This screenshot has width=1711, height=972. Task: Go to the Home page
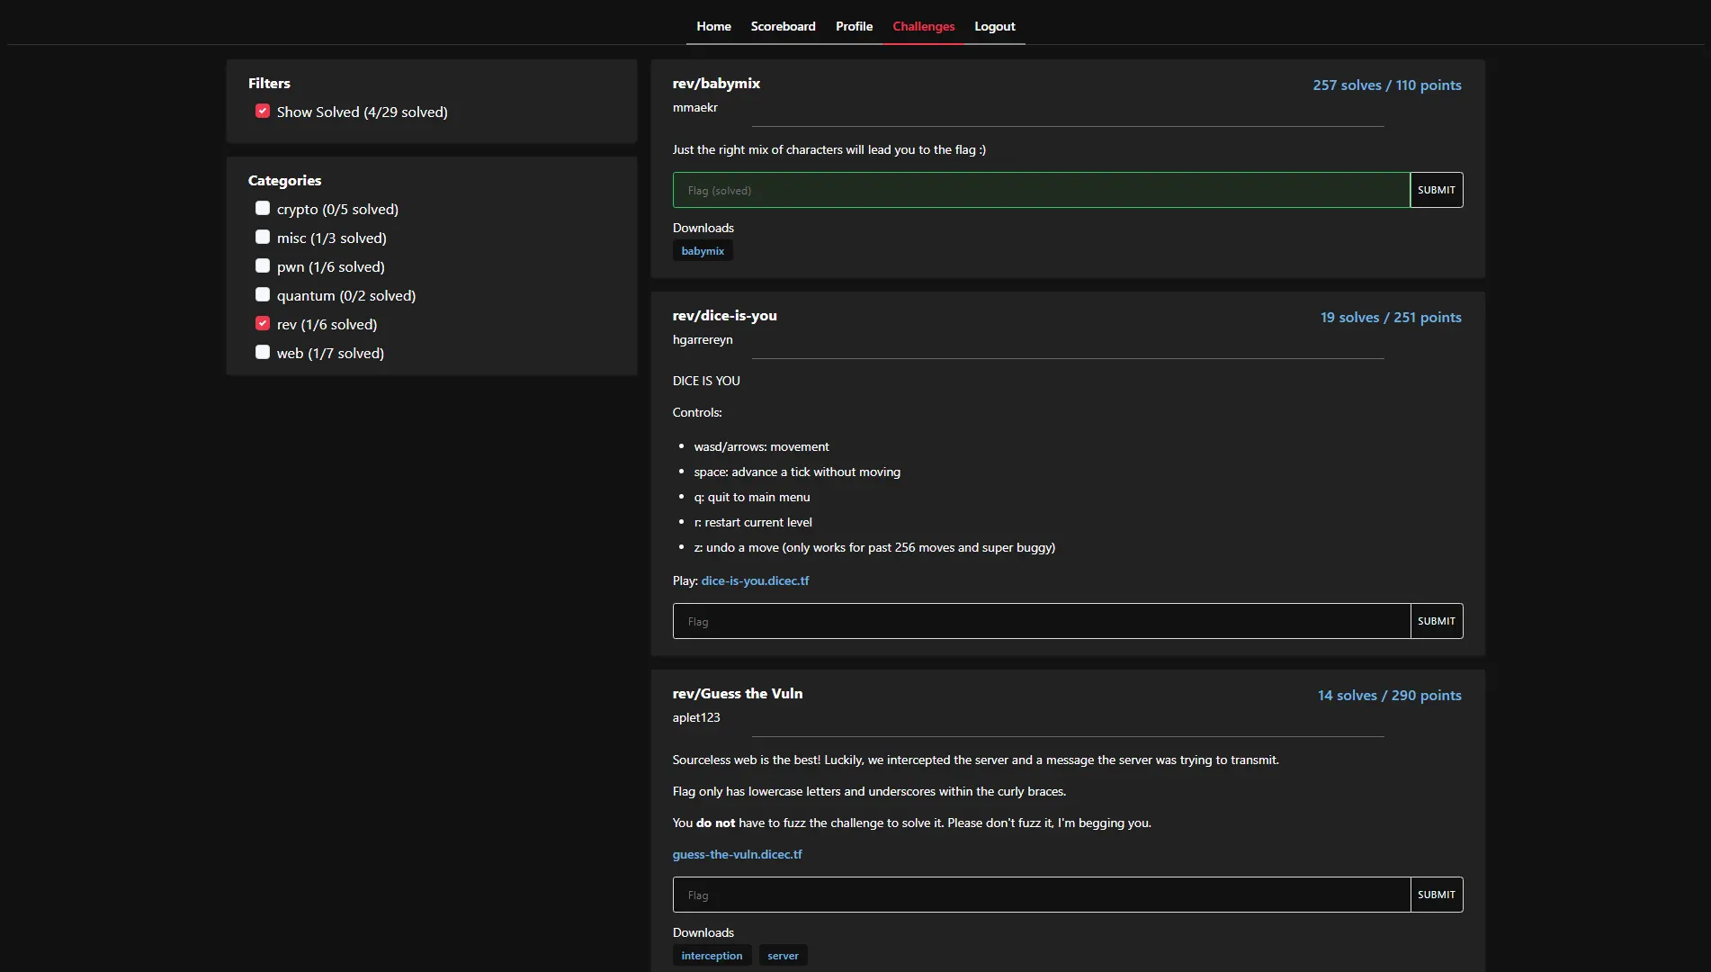(x=713, y=27)
